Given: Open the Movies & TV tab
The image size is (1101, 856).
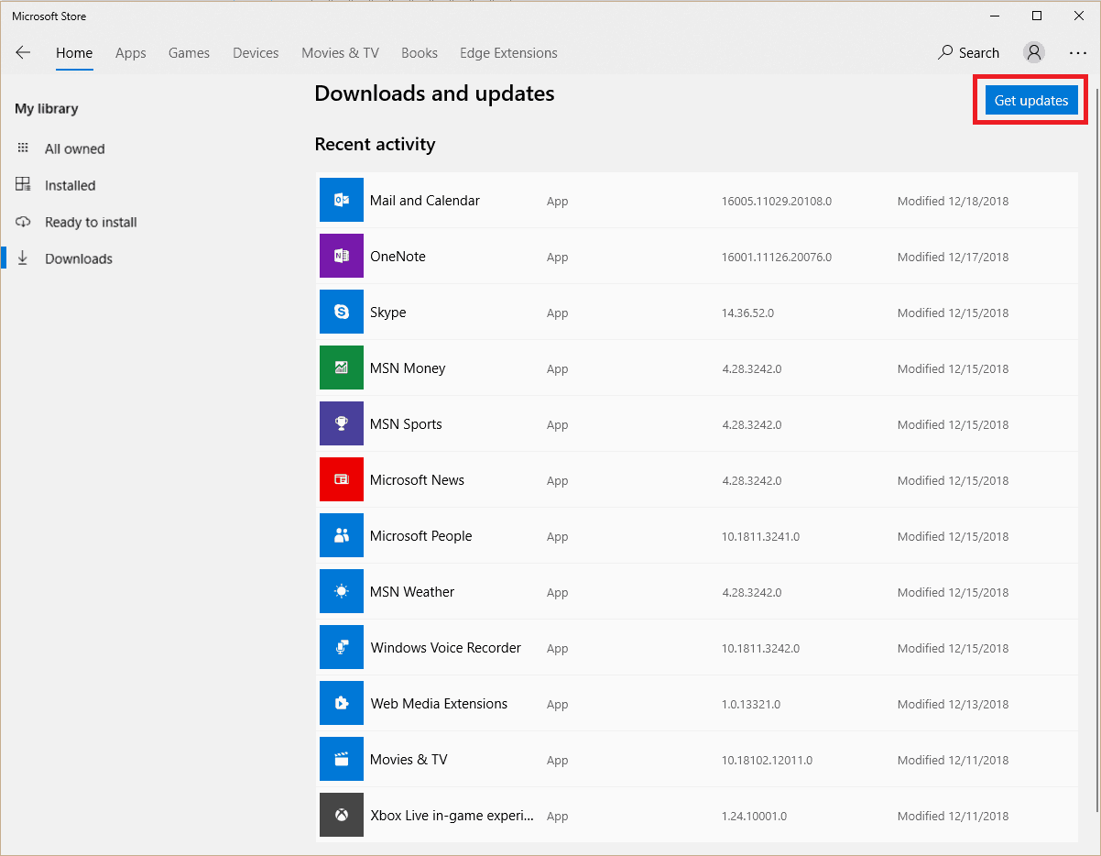Looking at the screenshot, I should (x=340, y=52).
